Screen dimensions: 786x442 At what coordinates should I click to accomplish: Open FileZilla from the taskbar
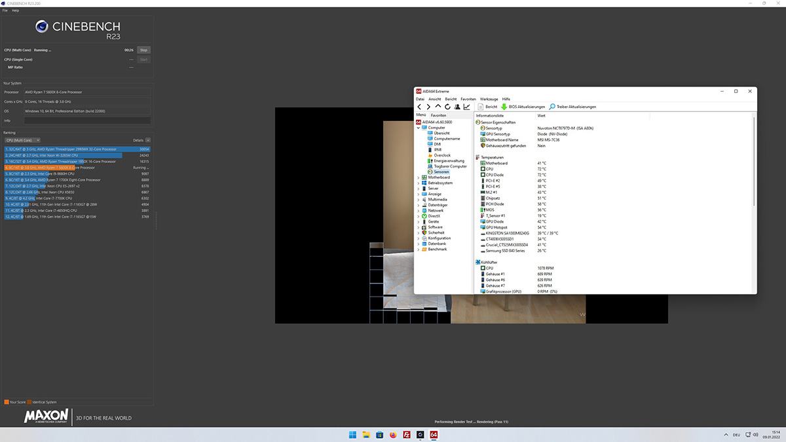(x=407, y=434)
